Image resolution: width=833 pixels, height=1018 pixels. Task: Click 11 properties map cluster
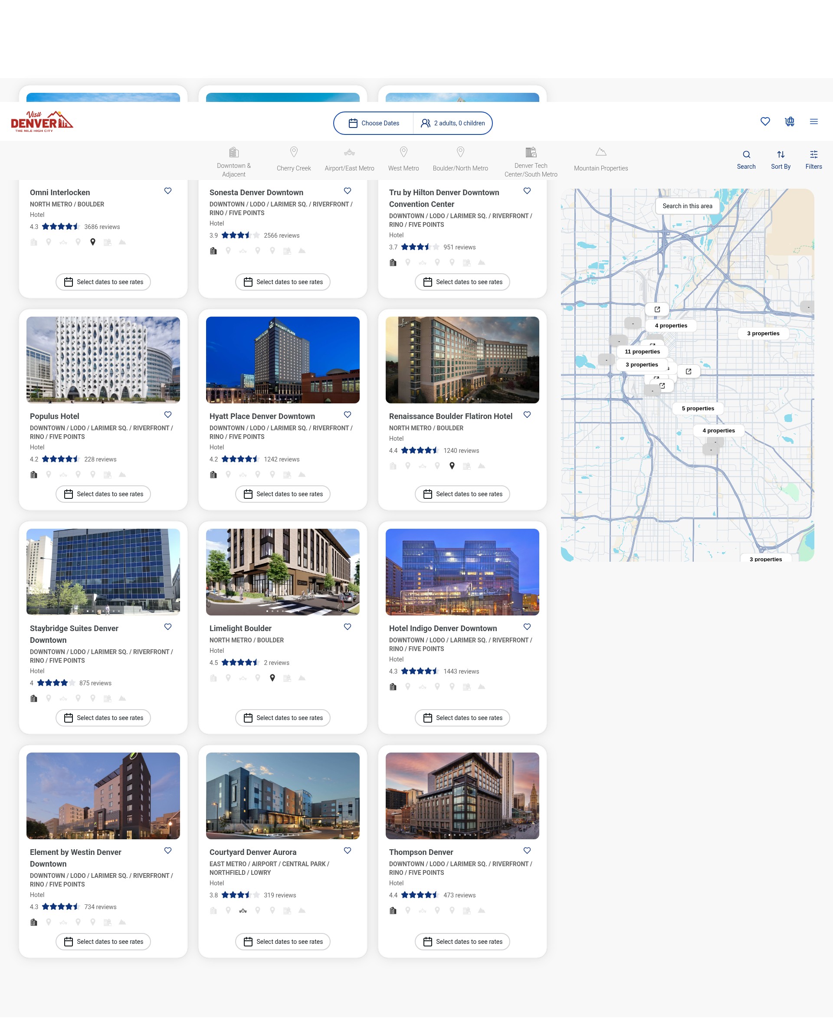click(642, 352)
